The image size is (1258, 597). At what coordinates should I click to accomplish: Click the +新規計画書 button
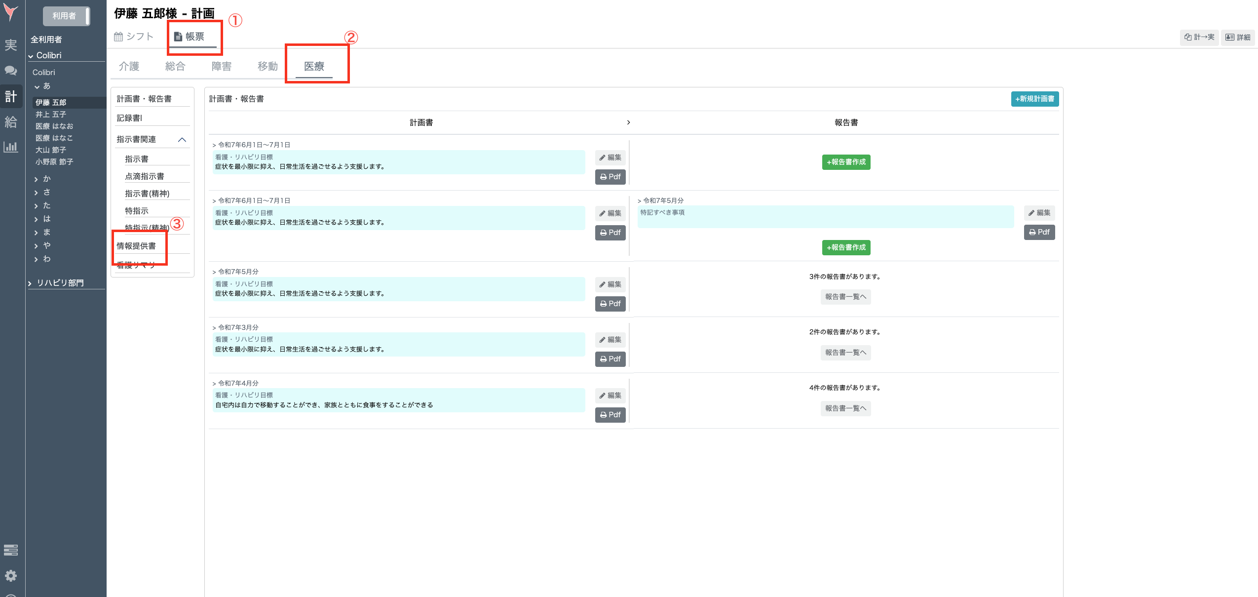pyautogui.click(x=1034, y=99)
